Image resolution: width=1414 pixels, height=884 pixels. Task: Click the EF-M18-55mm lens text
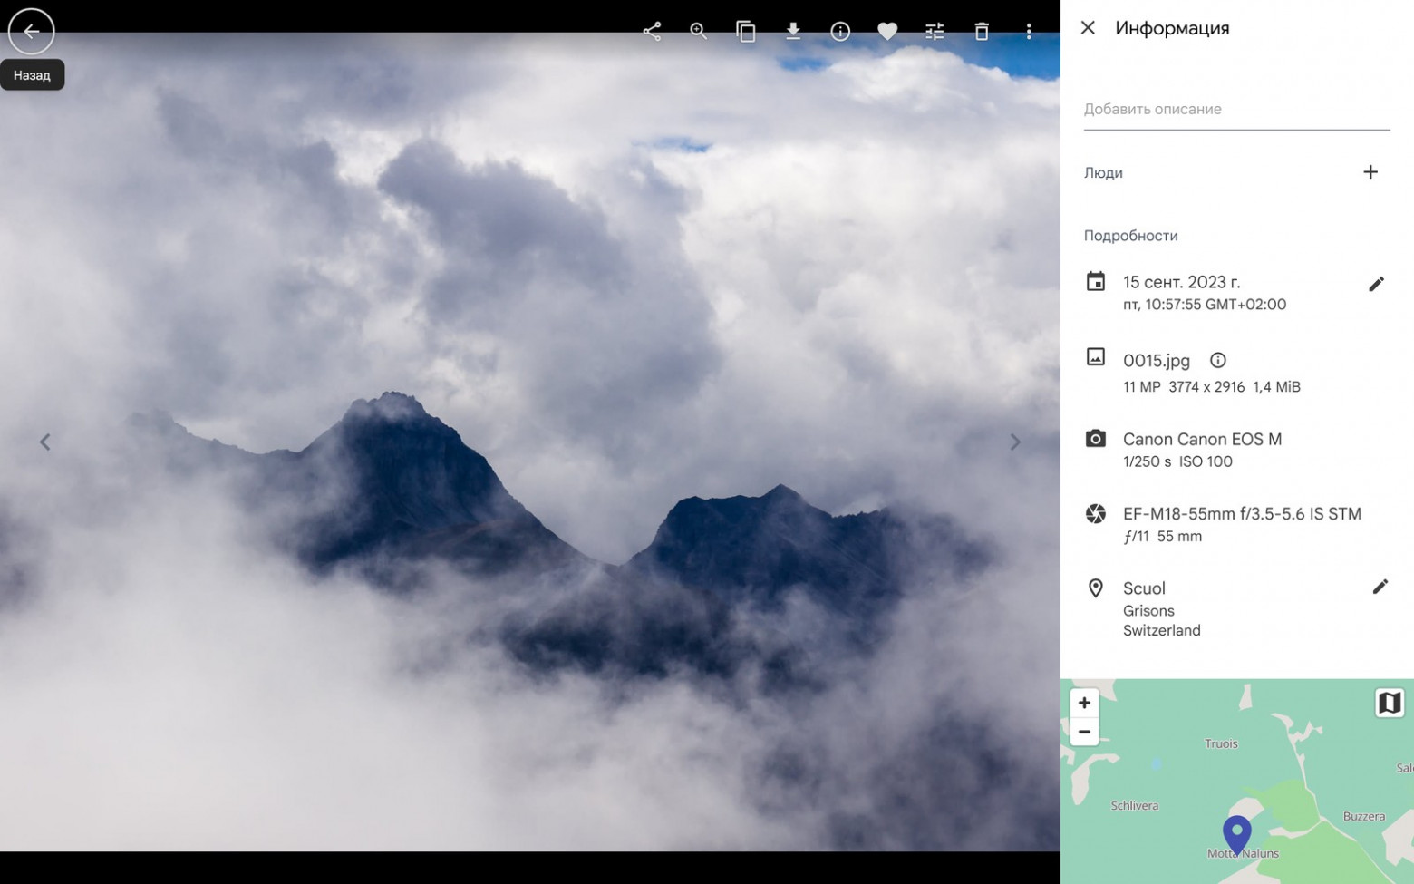point(1242,514)
